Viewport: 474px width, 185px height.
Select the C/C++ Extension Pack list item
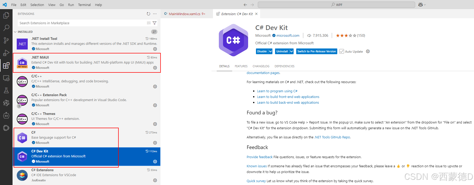pyautogui.click(x=87, y=100)
